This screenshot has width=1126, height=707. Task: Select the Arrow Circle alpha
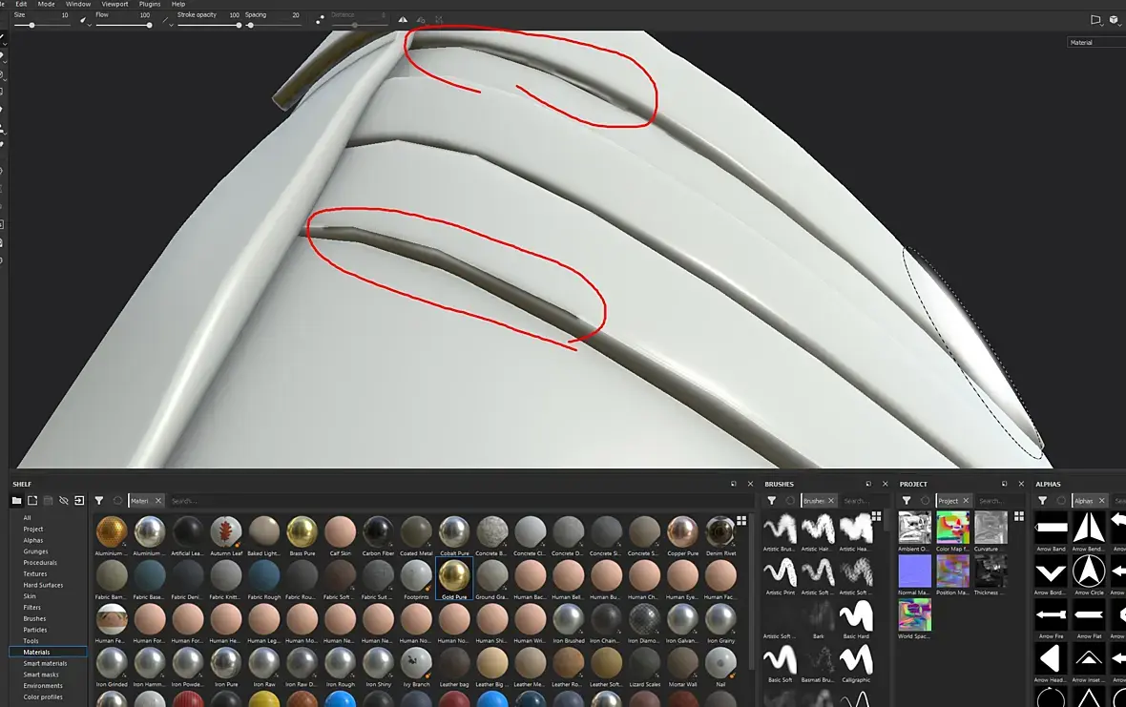1089,575
